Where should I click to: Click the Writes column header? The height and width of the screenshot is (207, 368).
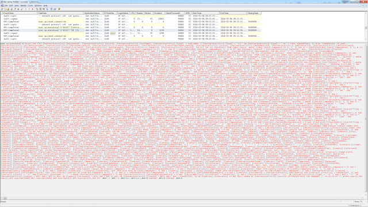coord(148,13)
